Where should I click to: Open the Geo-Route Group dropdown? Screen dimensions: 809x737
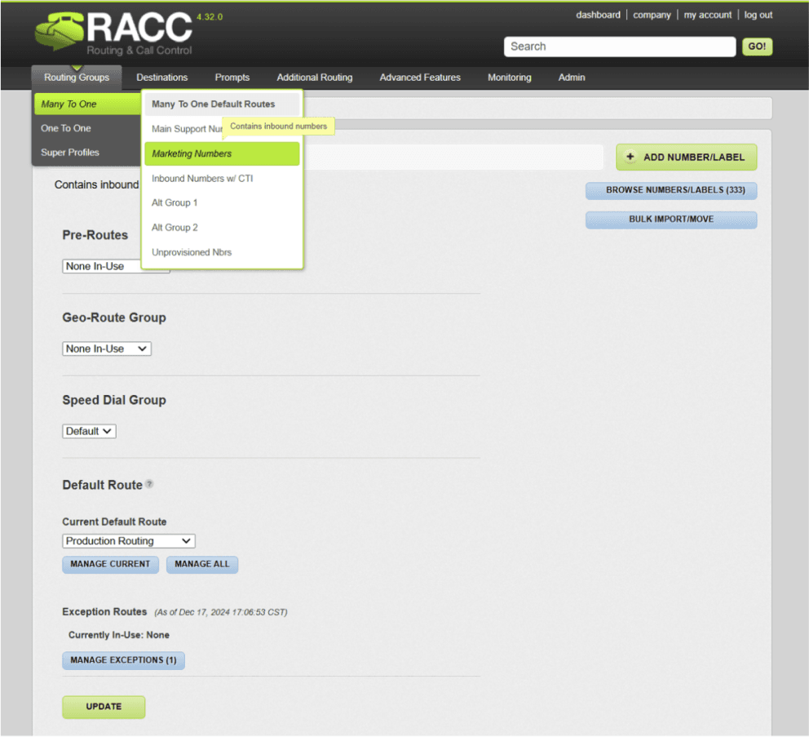[x=107, y=349]
